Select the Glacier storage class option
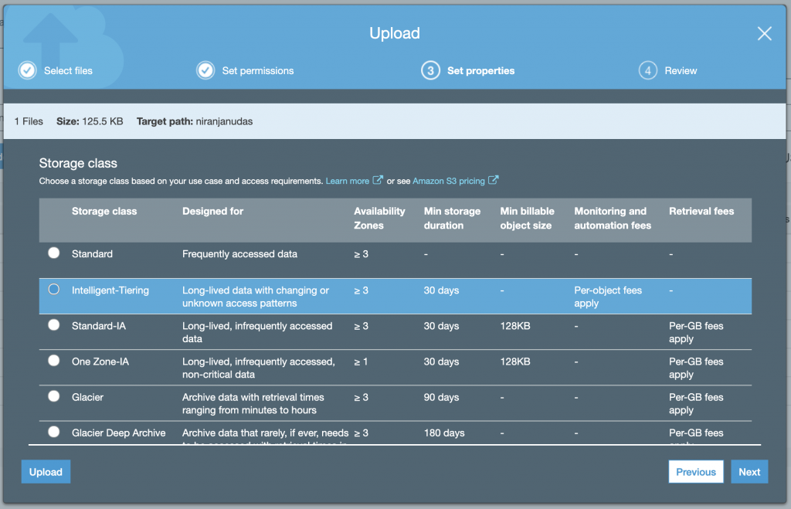791x509 pixels. coord(53,396)
